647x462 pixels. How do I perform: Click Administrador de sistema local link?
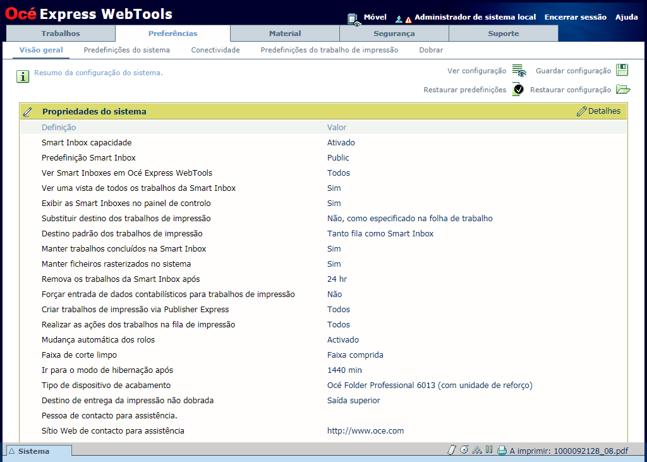click(x=475, y=17)
